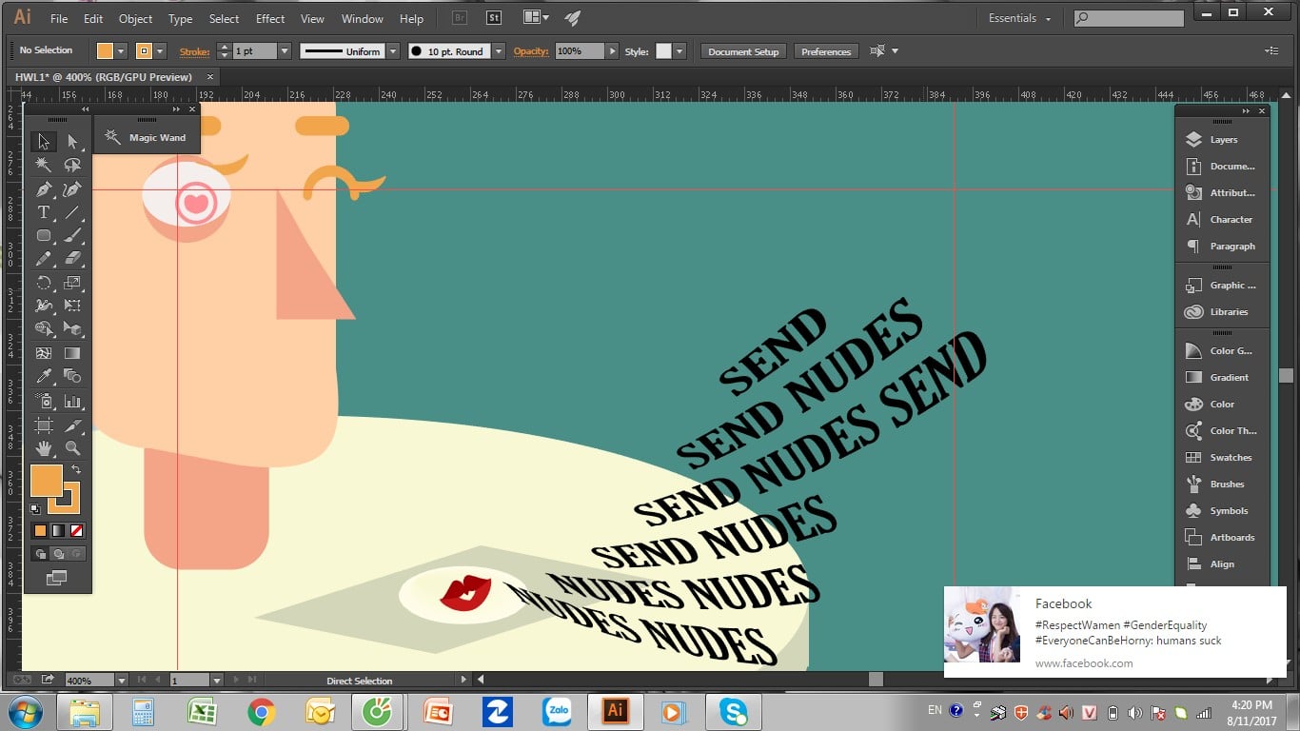Change screen mode at Tools panel bottom
This screenshot has height=731, width=1300.
56,578
